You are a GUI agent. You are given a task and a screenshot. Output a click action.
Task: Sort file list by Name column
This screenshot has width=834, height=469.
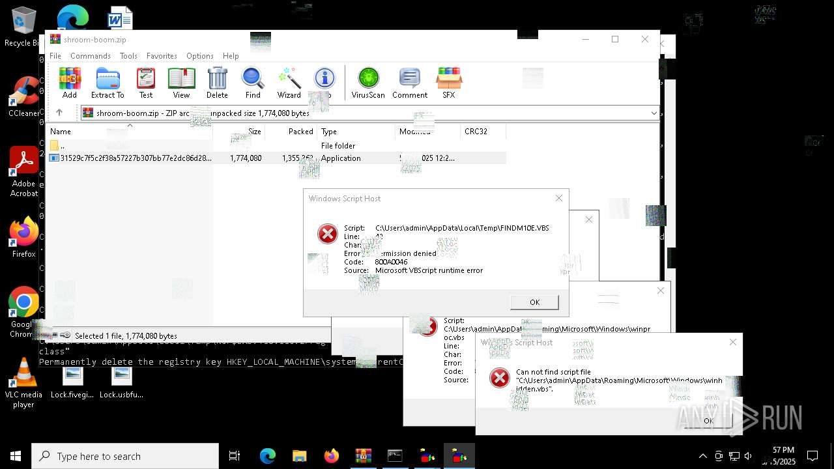130,132
